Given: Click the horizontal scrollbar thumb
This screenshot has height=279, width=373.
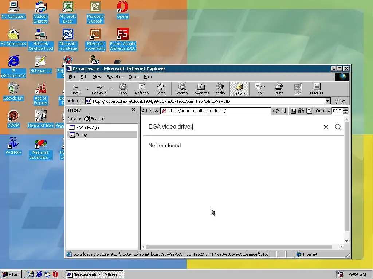Looking at the screenshot, I should pos(239,247).
